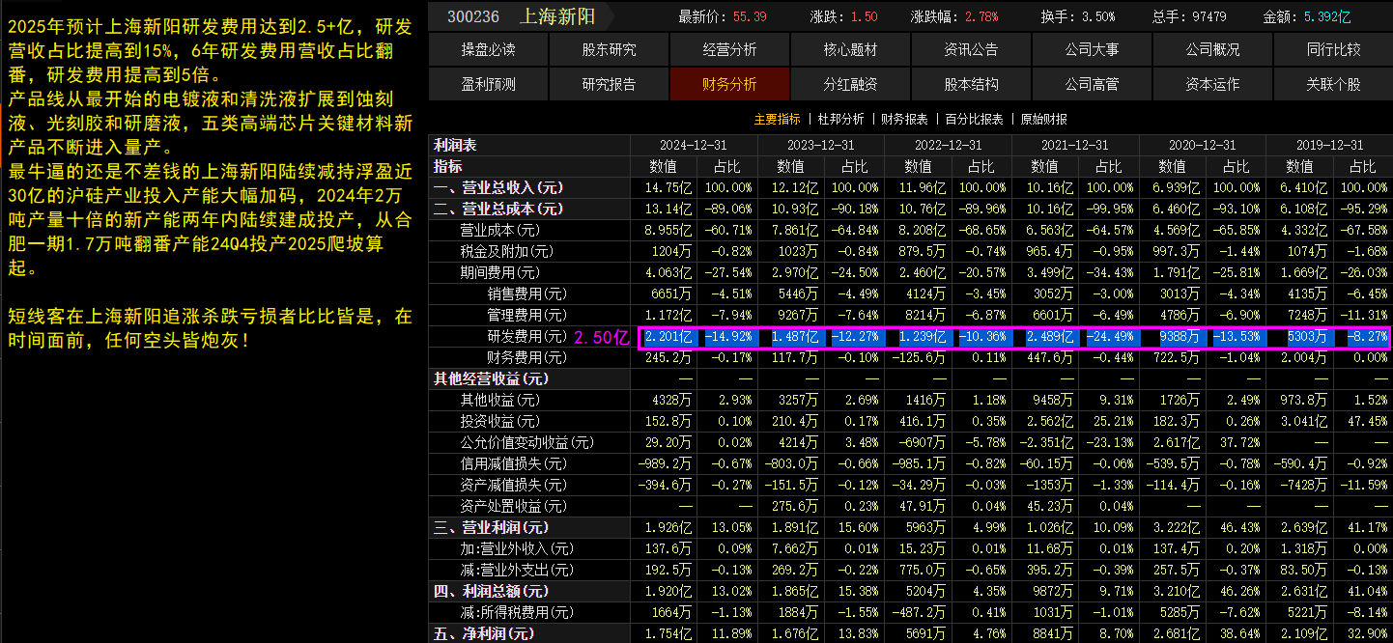Open the 公司大事 tab
The height and width of the screenshot is (643, 1393).
[1092, 49]
